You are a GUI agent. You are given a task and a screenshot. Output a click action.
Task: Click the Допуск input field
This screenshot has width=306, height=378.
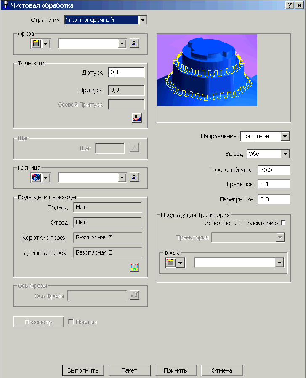(126, 72)
